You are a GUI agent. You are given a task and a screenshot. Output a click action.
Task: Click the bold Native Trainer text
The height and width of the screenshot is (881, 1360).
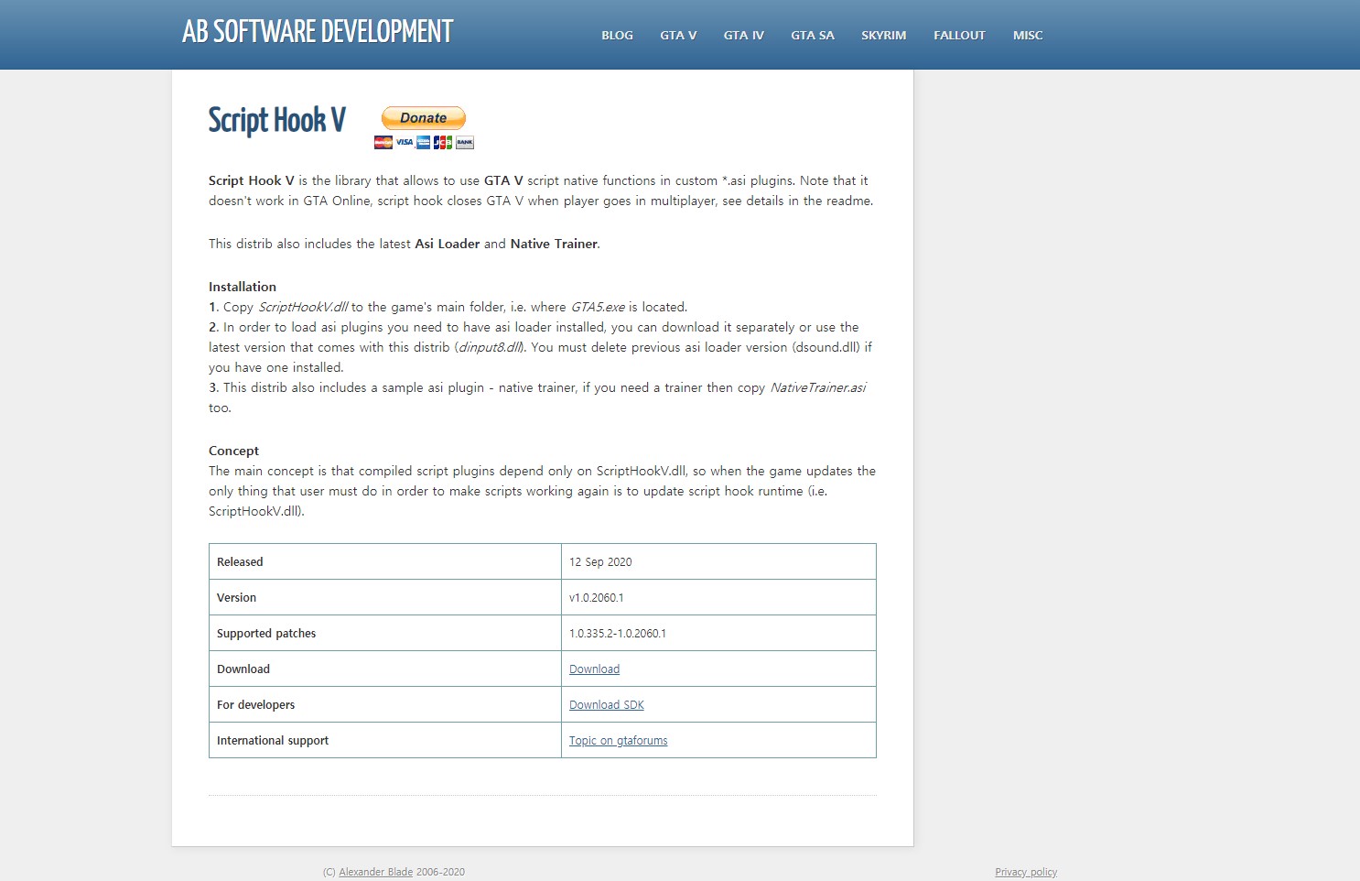(554, 244)
